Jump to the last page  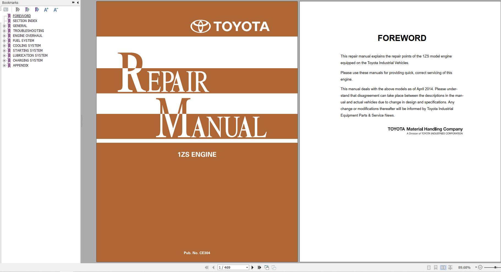coord(259,267)
